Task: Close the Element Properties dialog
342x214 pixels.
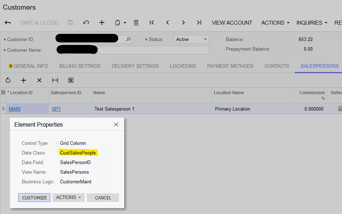Action: coord(116,124)
